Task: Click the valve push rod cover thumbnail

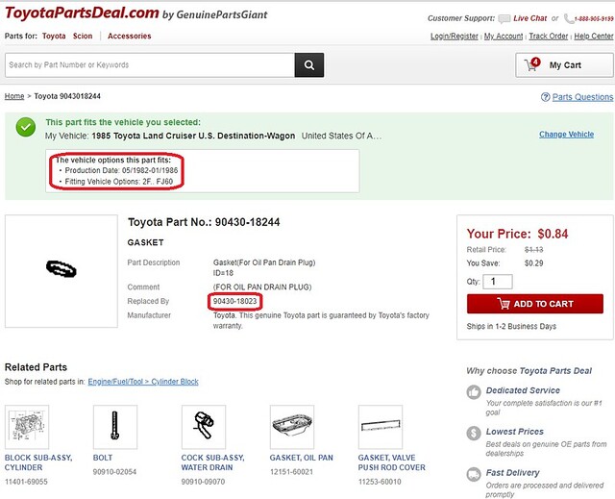Action: coord(381,427)
